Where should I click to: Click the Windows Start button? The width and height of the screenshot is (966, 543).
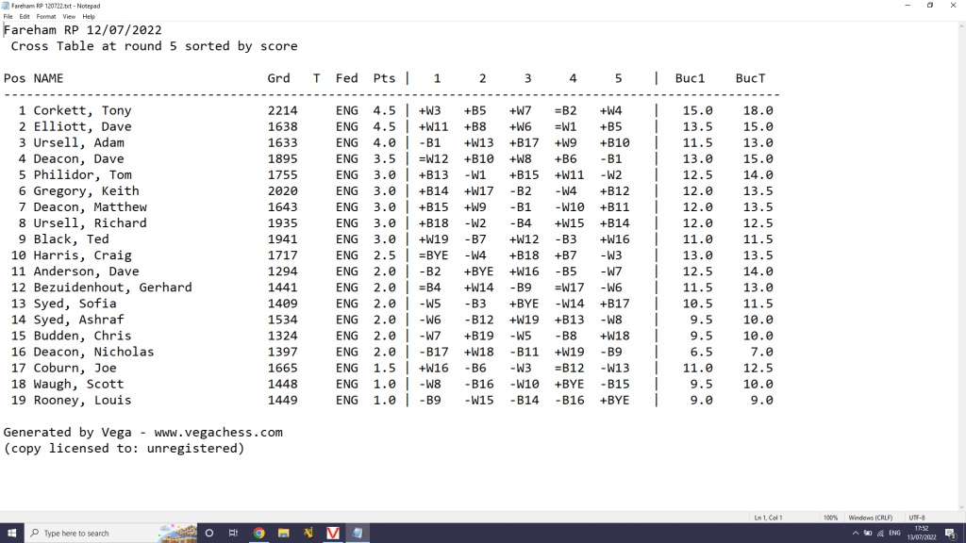click(x=11, y=533)
